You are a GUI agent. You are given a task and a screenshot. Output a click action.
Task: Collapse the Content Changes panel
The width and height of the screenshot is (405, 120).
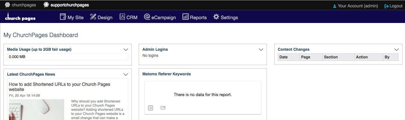(x=396, y=49)
